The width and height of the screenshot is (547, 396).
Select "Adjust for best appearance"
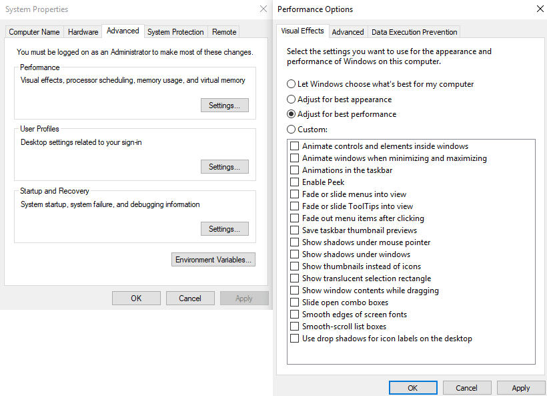tap(291, 99)
